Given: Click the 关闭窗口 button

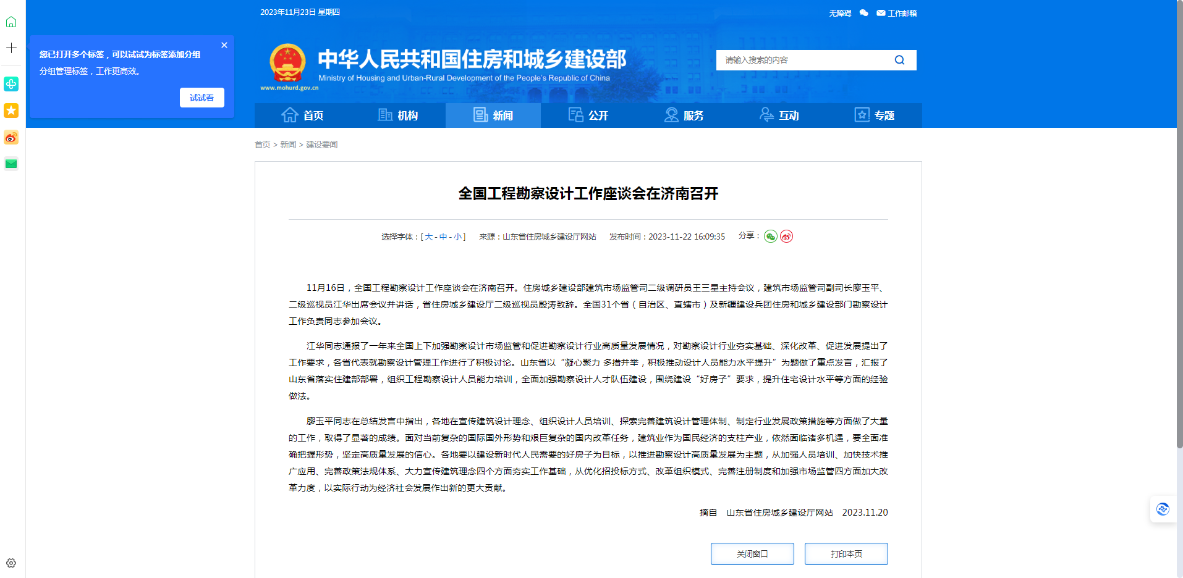Looking at the screenshot, I should point(752,554).
